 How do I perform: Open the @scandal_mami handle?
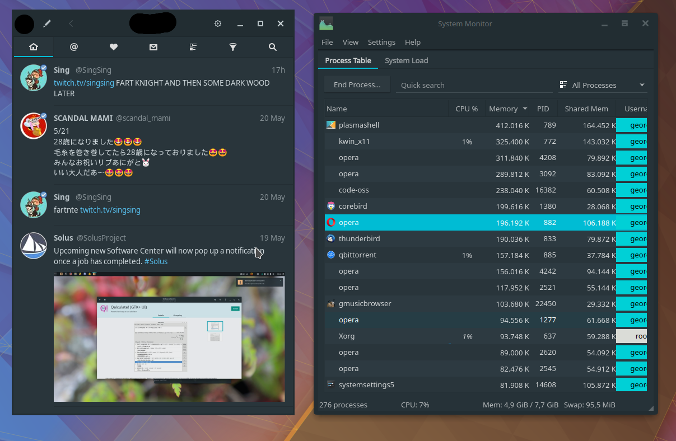(143, 118)
